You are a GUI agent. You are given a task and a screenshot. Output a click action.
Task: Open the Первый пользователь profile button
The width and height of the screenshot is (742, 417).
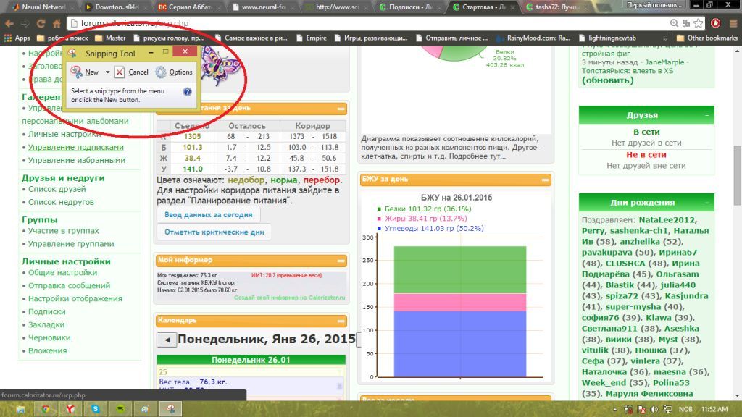(654, 5)
